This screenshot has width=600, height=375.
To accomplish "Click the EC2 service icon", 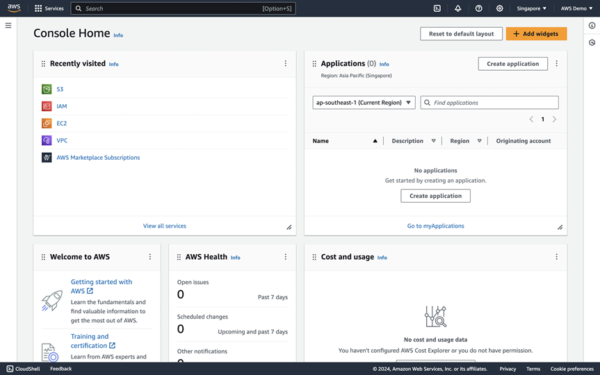I will [x=47, y=124].
